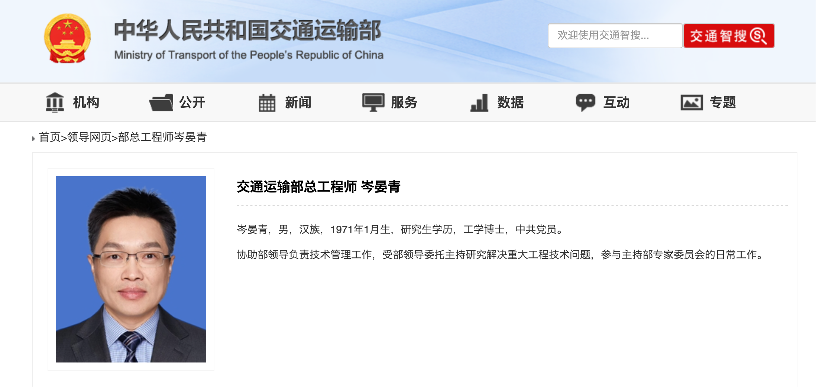
Task: Open the 服务 menu item
Action: pyautogui.click(x=404, y=103)
